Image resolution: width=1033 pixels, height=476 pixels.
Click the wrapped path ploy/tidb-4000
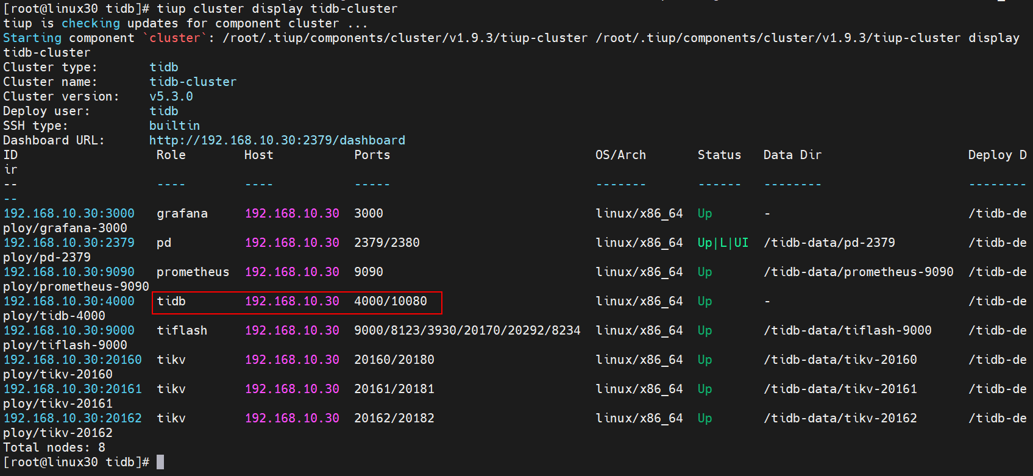[x=54, y=316]
